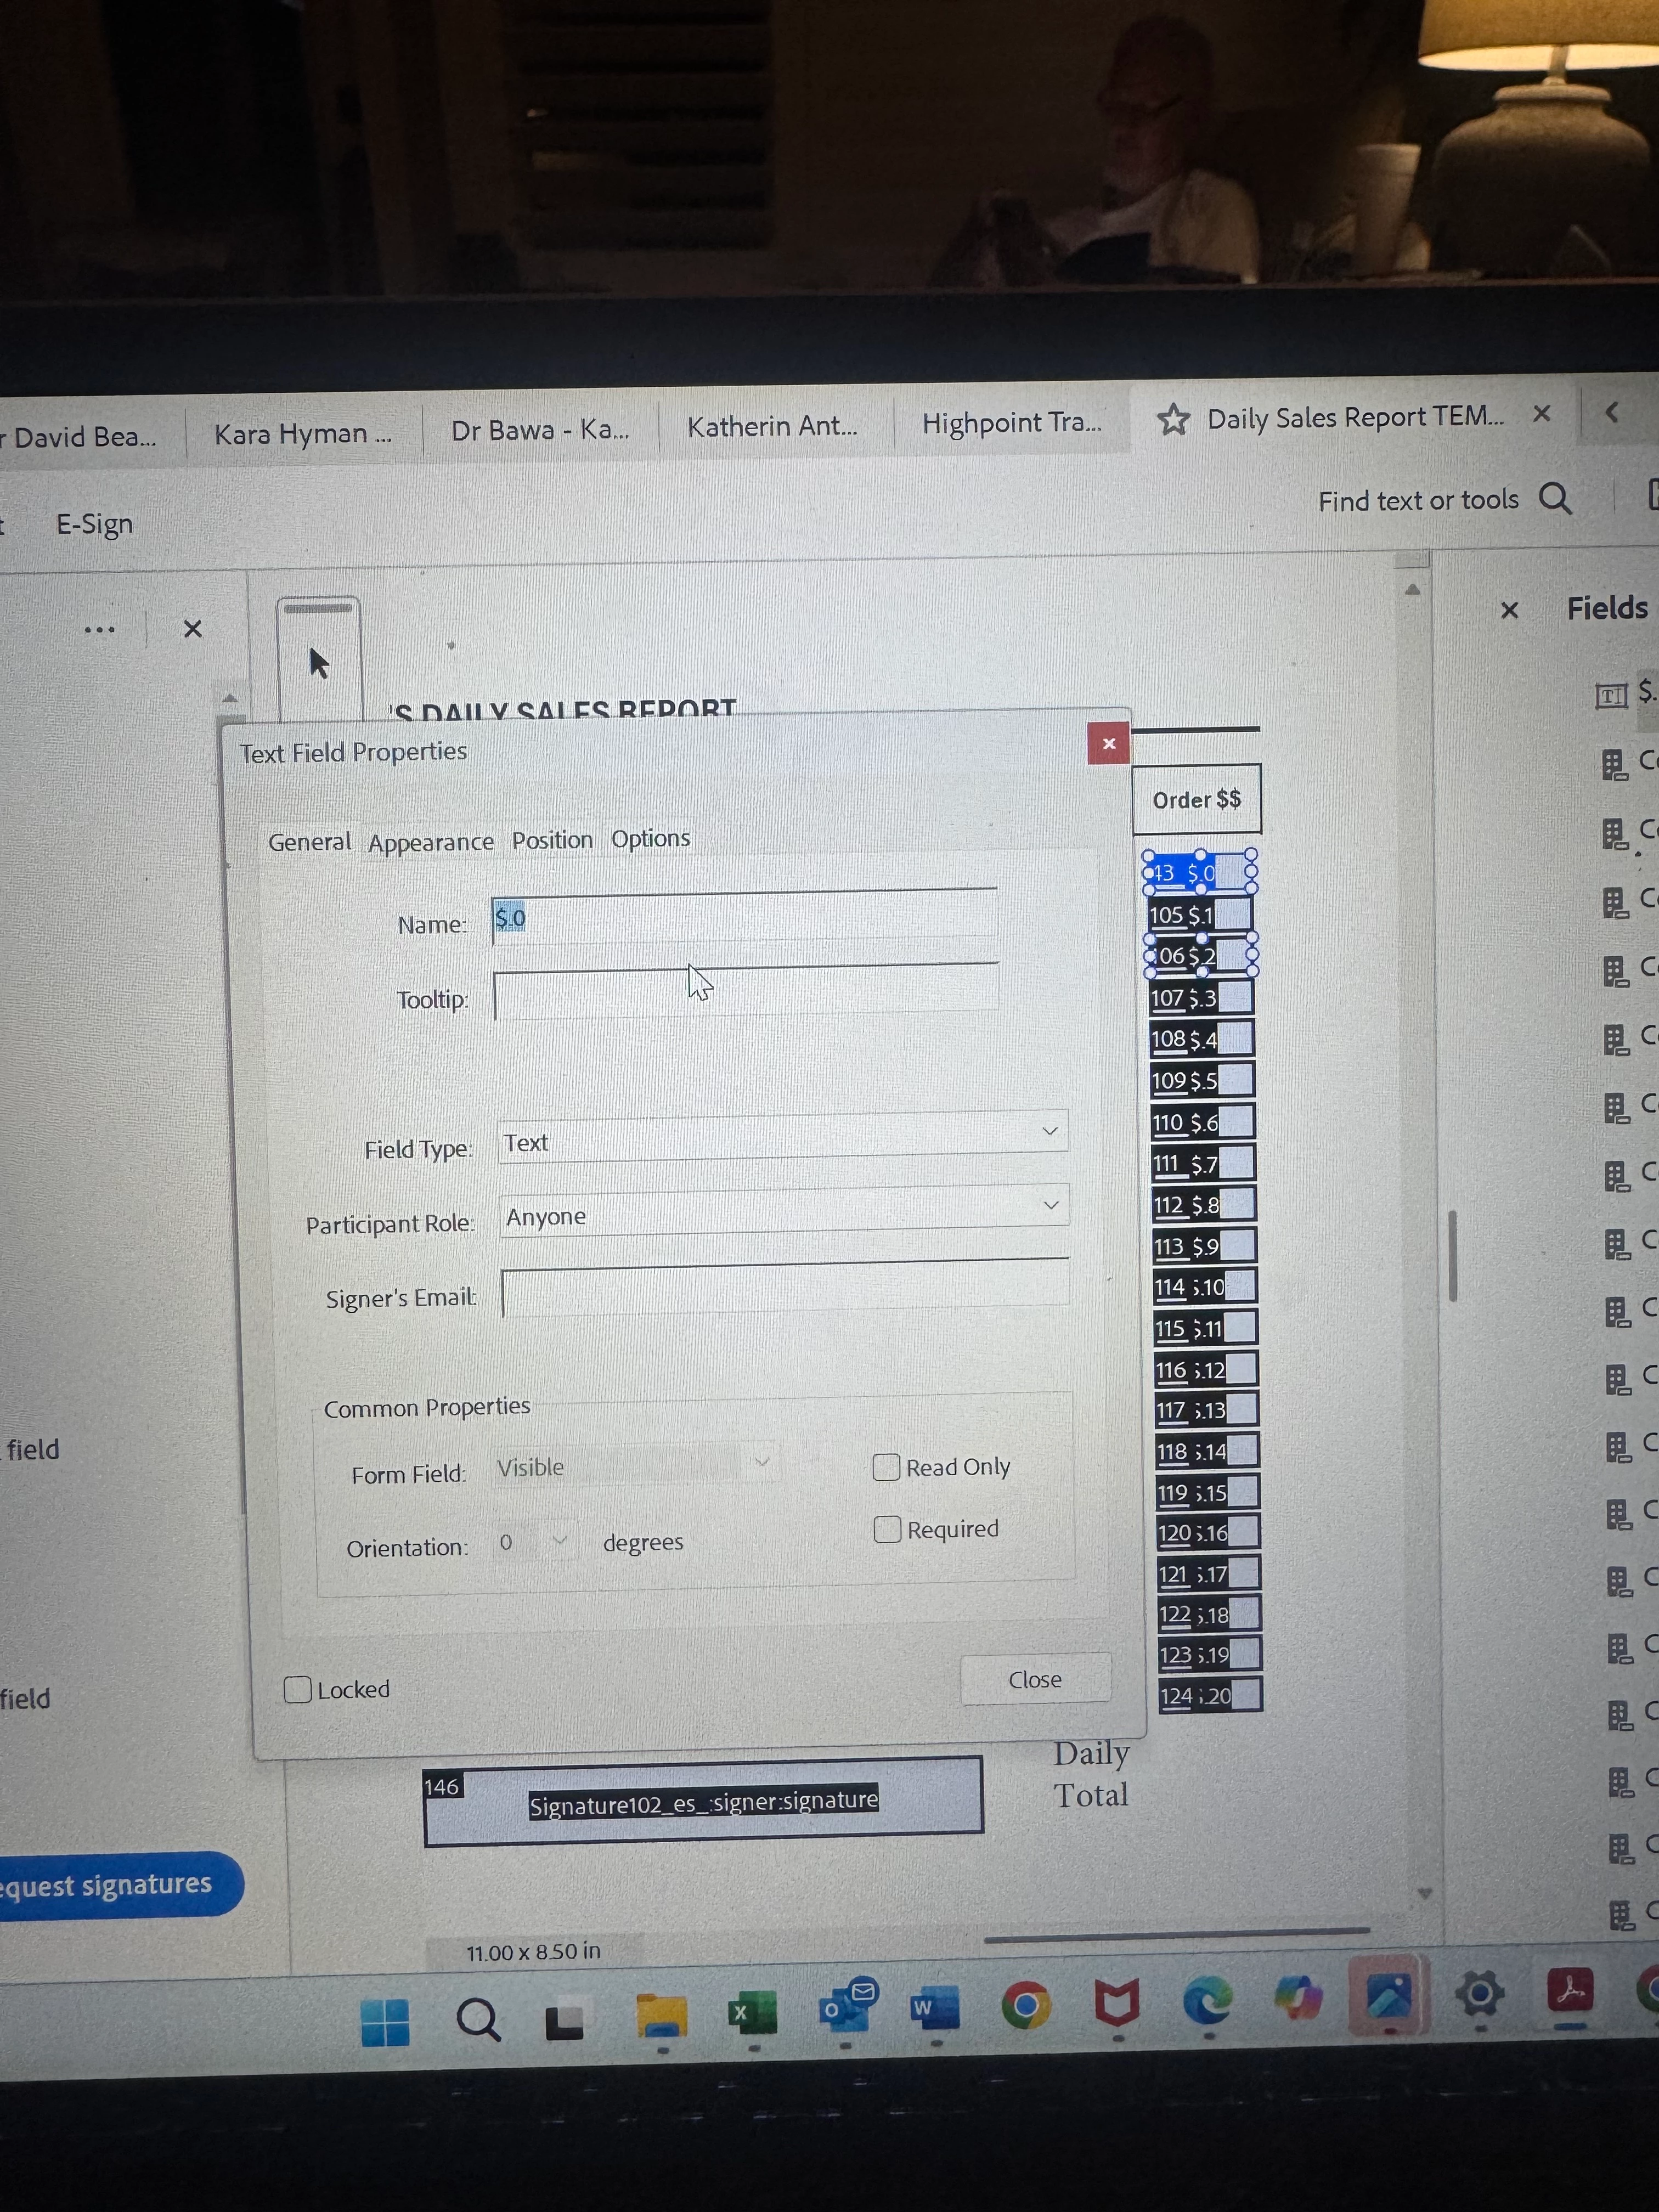The width and height of the screenshot is (1659, 2212).
Task: Select the arrow selection tool
Action: pyautogui.click(x=318, y=663)
